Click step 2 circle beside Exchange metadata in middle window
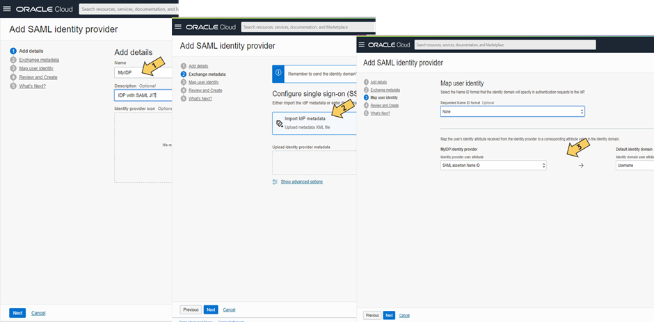The width and height of the screenshot is (654, 322). (184, 74)
